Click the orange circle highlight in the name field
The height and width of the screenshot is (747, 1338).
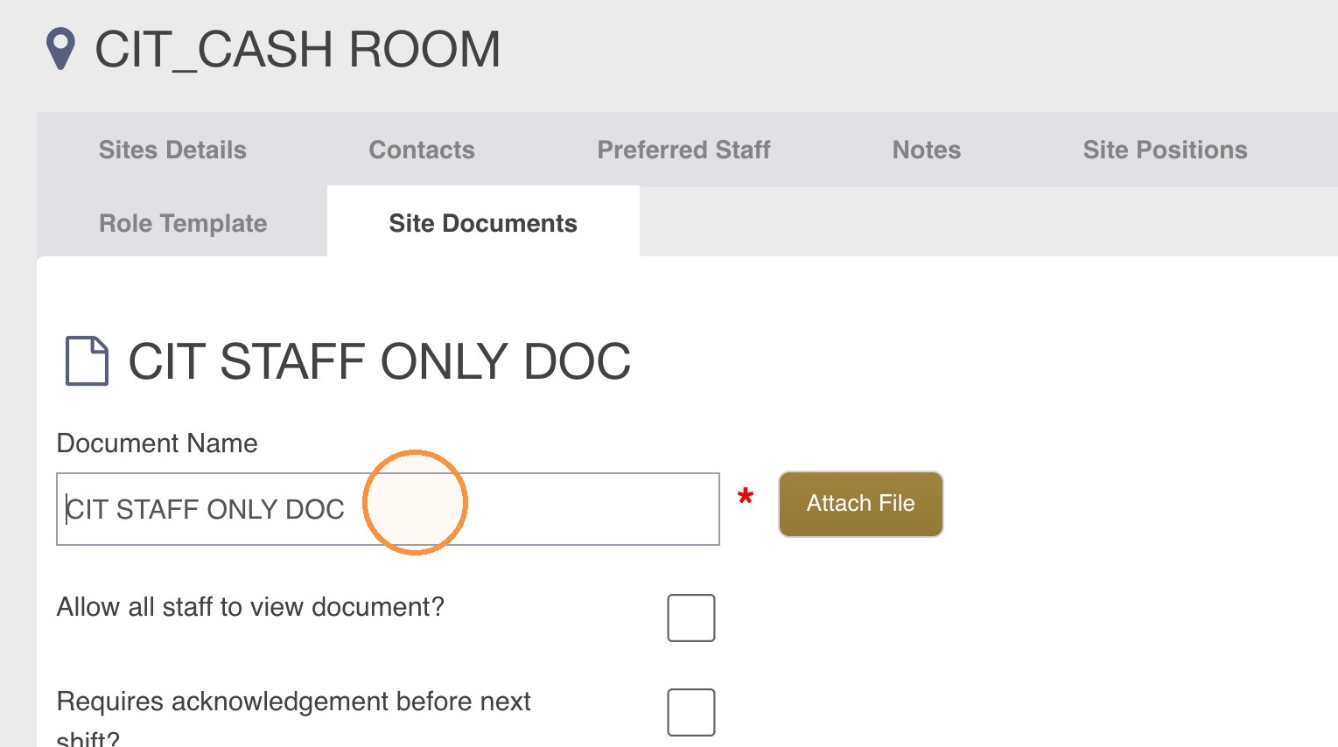(x=416, y=503)
